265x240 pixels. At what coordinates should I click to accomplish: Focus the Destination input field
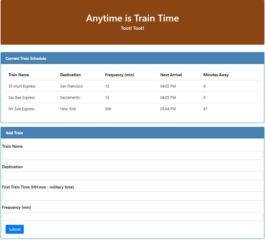pyautogui.click(x=132, y=176)
